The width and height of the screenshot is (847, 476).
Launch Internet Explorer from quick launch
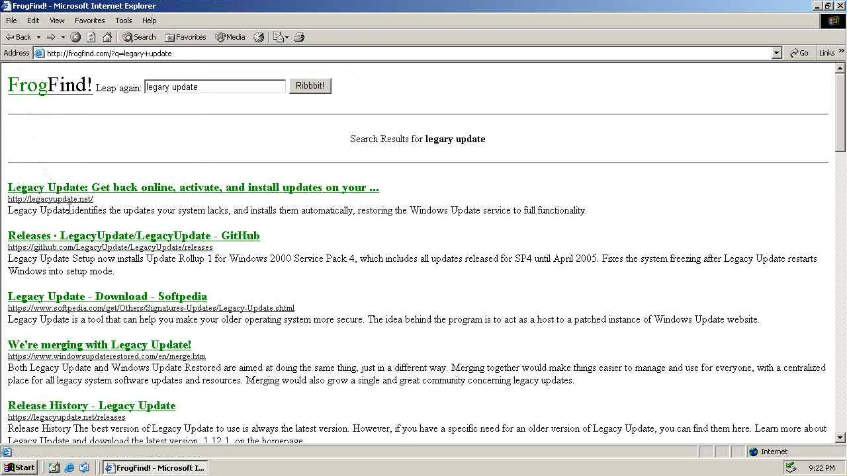(69, 467)
